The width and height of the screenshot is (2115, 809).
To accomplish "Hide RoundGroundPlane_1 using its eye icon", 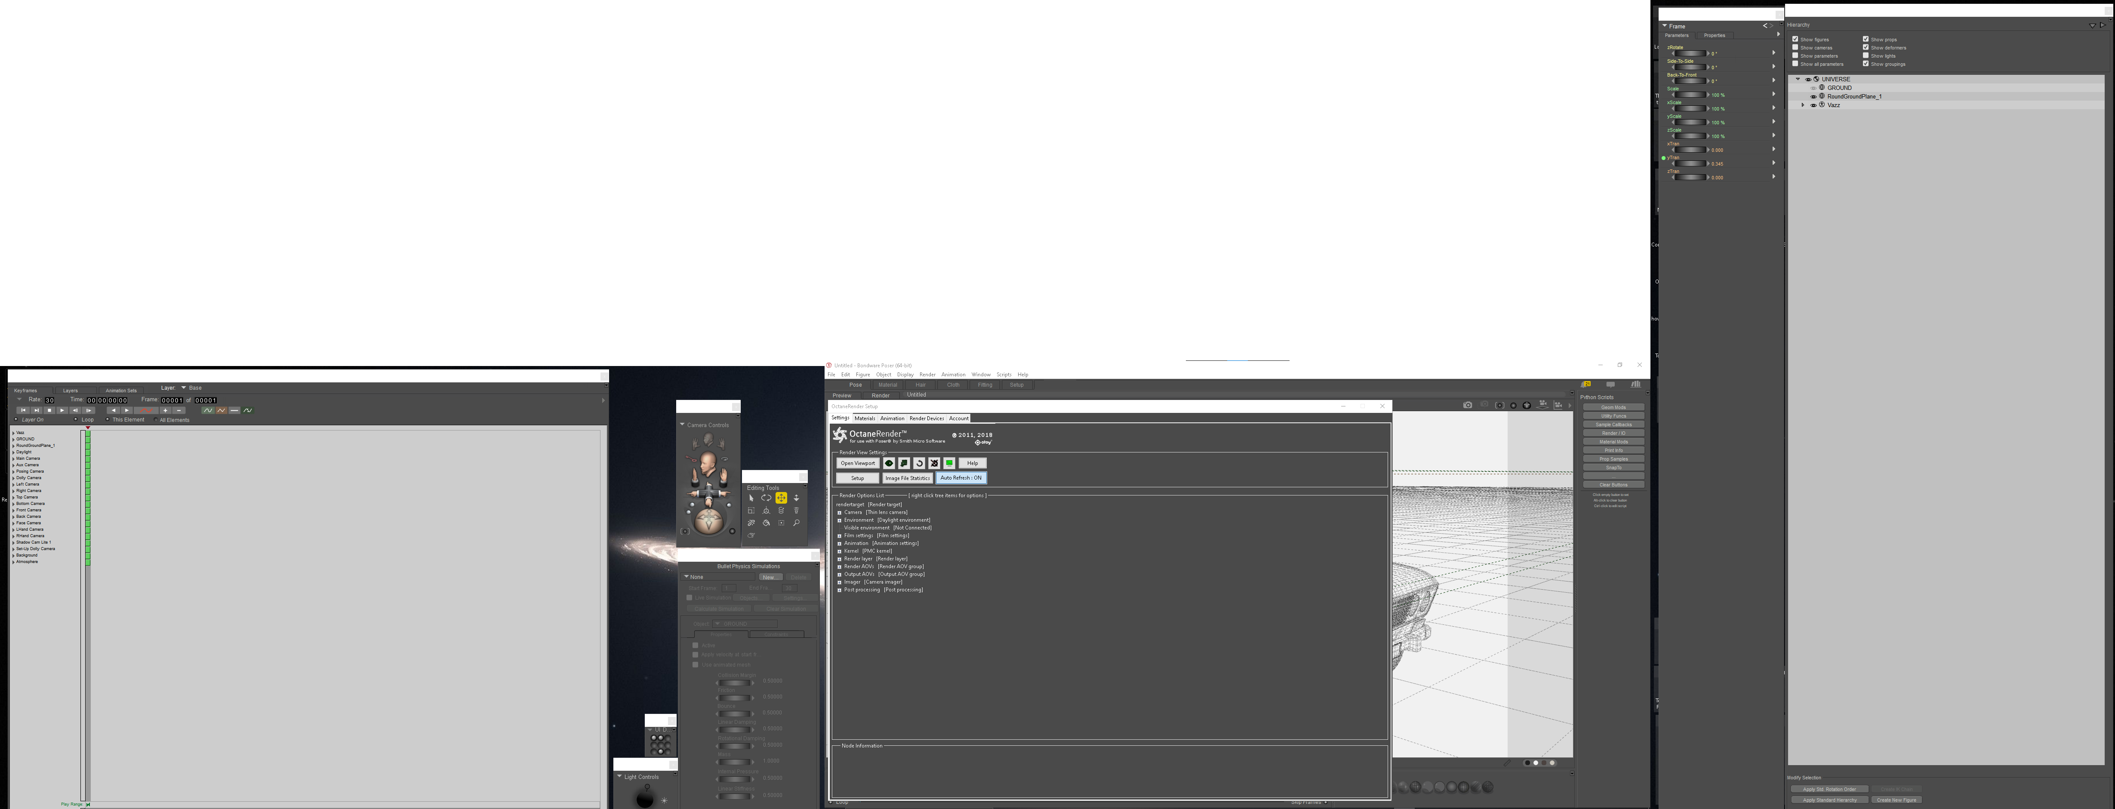I will point(1813,97).
